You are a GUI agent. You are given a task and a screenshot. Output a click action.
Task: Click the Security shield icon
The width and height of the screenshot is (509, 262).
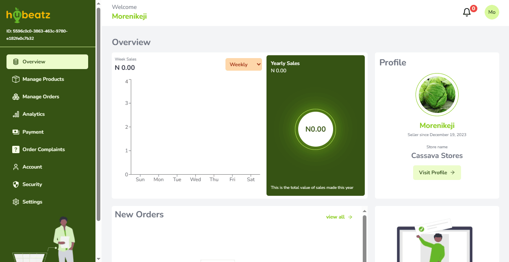16,184
